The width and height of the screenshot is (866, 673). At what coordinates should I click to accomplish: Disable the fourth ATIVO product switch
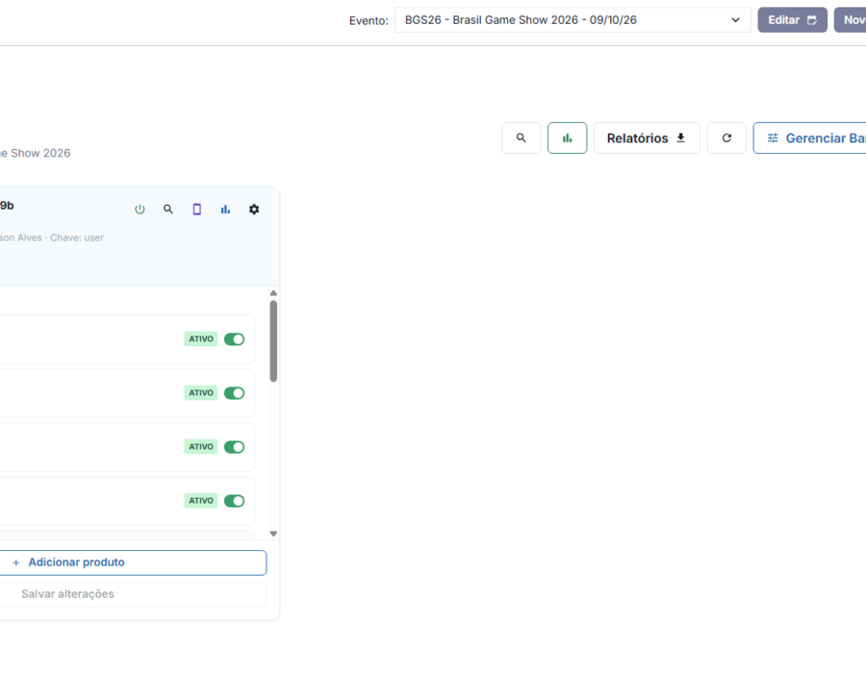click(x=234, y=501)
